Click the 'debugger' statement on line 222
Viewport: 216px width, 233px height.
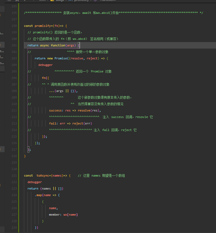[x=35, y=182]
